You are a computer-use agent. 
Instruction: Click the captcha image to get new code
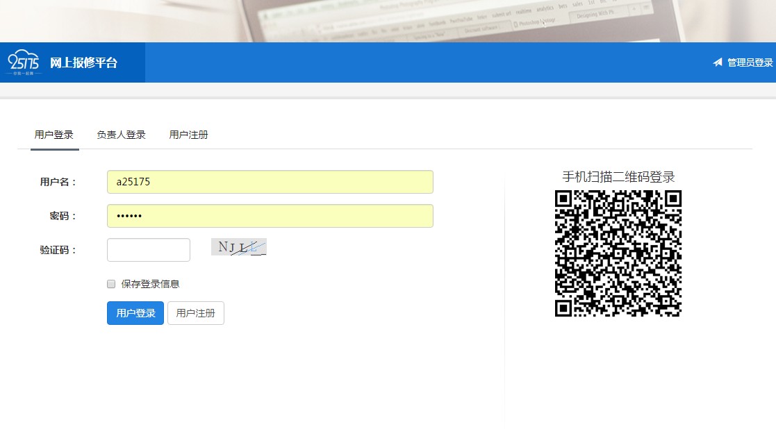click(x=238, y=246)
